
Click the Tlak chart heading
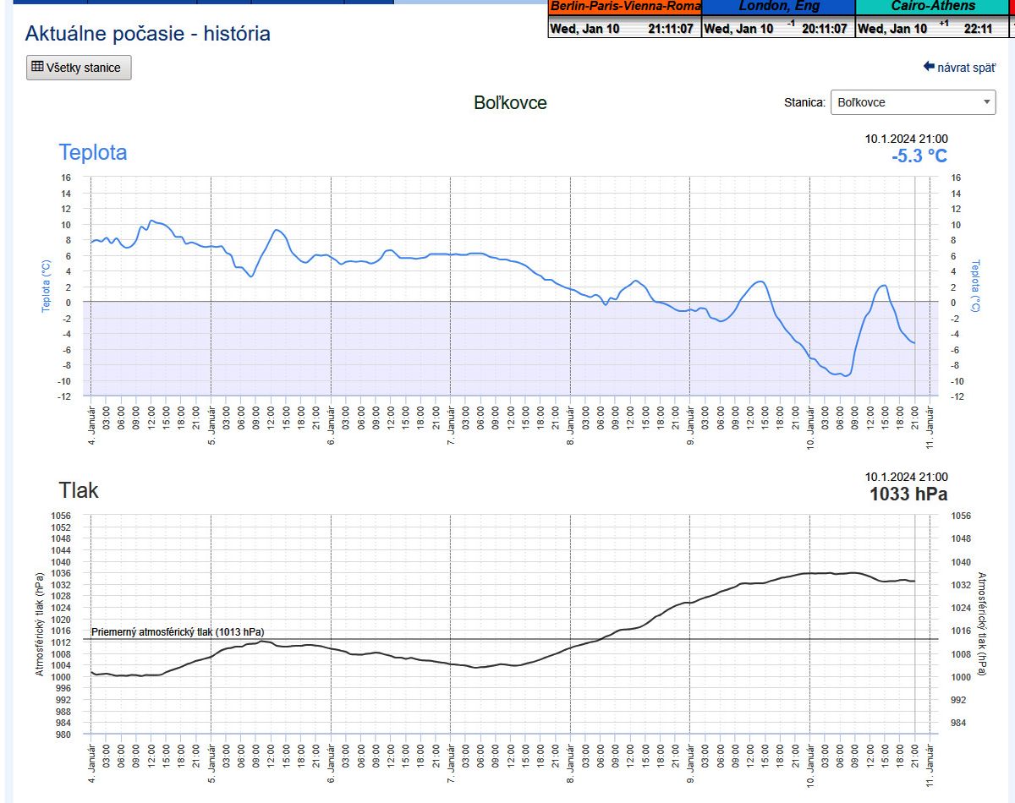point(79,490)
